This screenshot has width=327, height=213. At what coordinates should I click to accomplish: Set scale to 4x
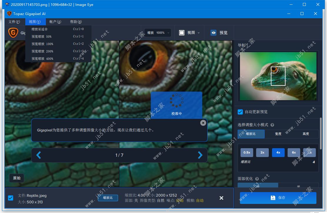(278, 153)
